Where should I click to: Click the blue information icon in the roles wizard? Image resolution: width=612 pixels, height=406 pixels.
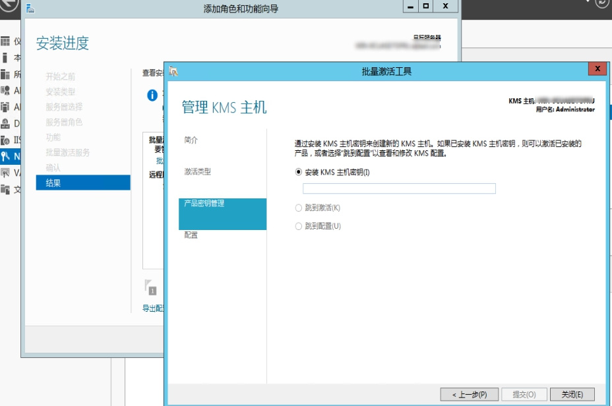(152, 95)
